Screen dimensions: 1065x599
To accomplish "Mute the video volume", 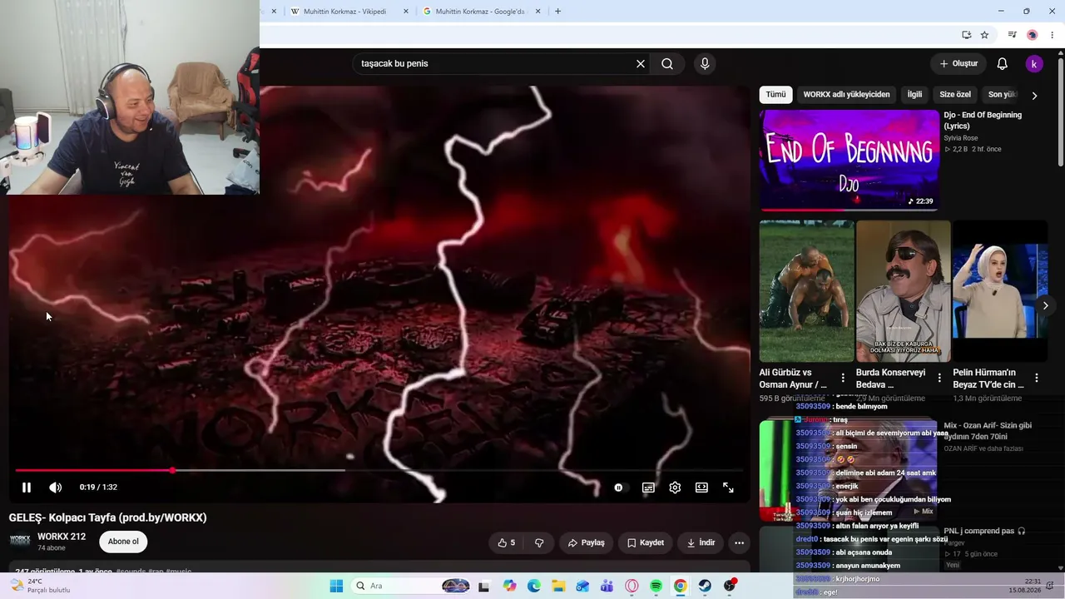I will (x=55, y=488).
